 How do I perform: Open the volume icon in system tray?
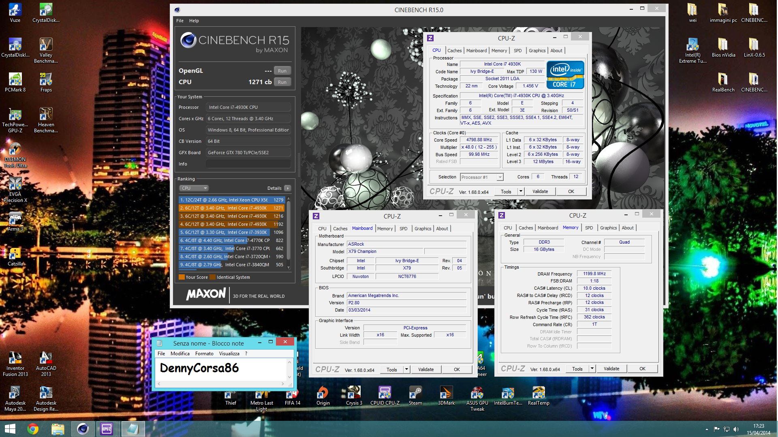(x=736, y=429)
